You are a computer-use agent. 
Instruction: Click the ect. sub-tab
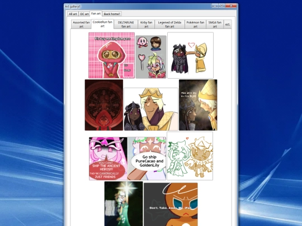click(x=228, y=25)
